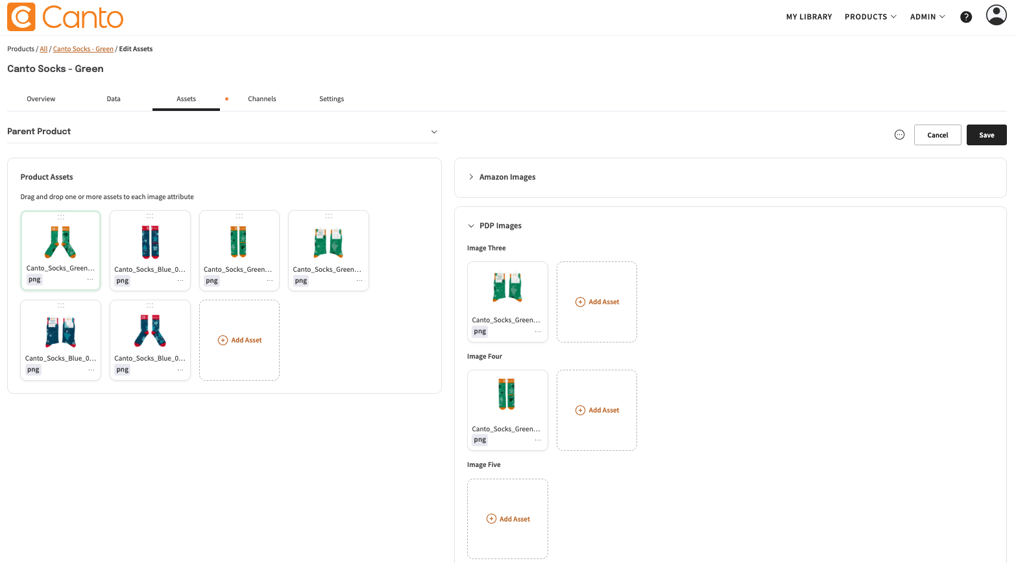This screenshot has height=563, width=1016.
Task: Go to MY LIBRARY
Action: (x=809, y=17)
